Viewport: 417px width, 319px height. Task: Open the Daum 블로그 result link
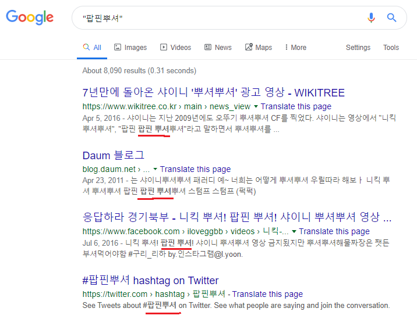(x=114, y=155)
